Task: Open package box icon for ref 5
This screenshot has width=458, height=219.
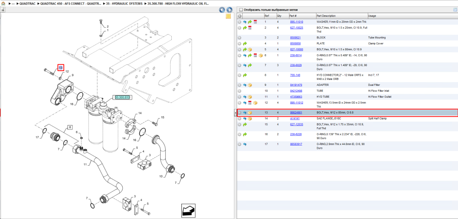Action: click(x=250, y=49)
